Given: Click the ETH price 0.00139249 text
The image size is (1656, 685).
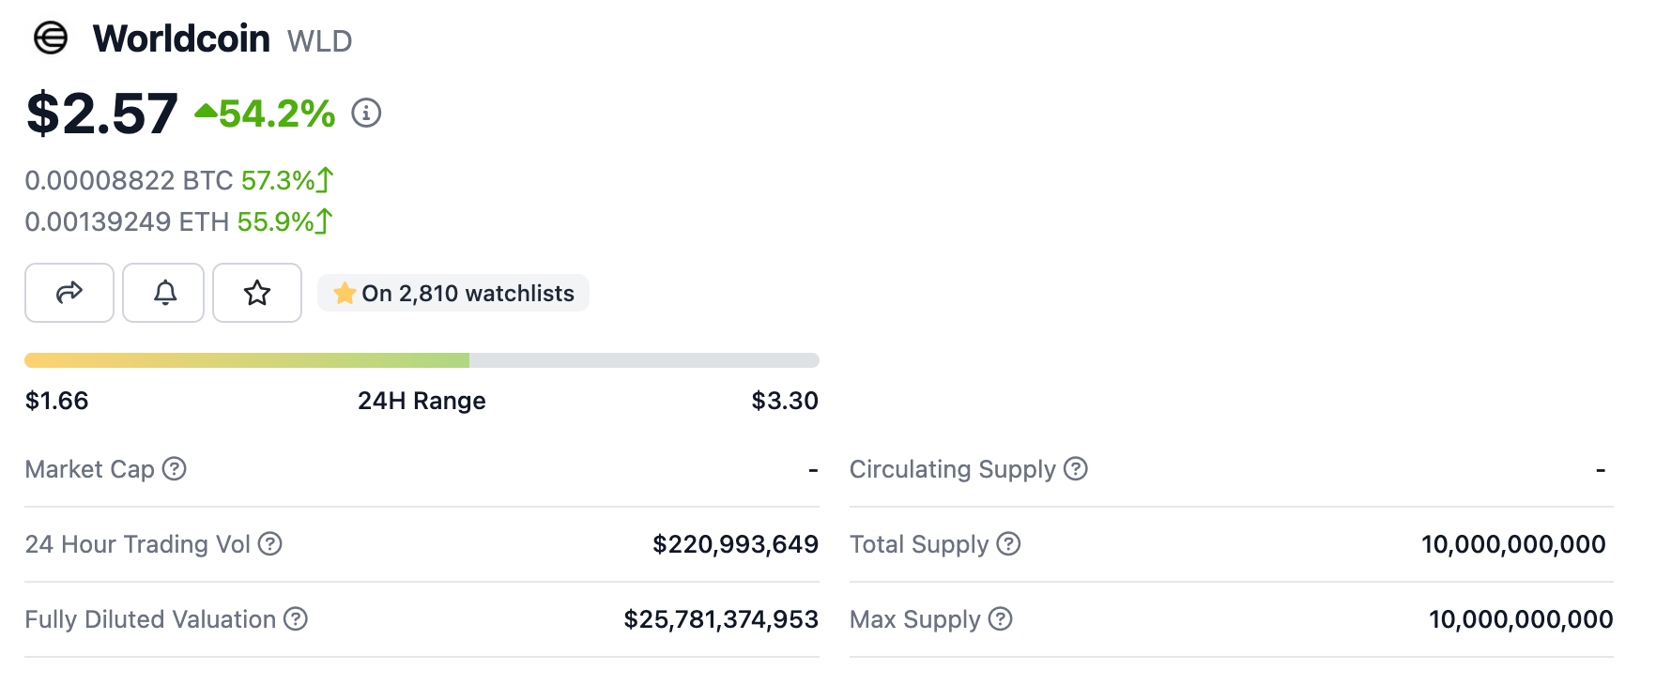Looking at the screenshot, I should pyautogui.click(x=127, y=221).
